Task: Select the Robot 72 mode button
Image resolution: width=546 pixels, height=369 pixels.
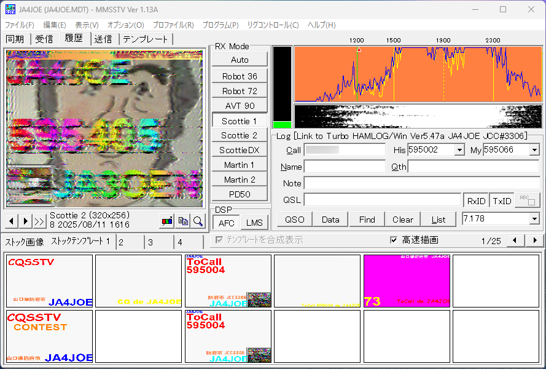Action: (240, 91)
